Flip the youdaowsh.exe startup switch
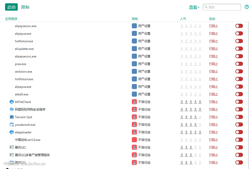 point(239,124)
